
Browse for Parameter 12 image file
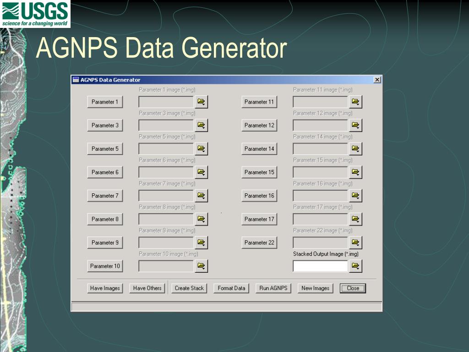tap(355, 125)
